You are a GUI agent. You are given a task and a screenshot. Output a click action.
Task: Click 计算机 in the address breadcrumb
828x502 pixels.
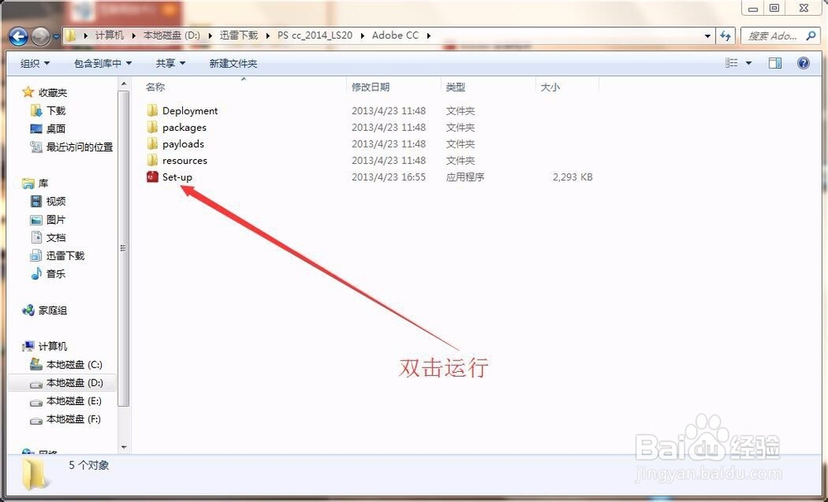pos(109,36)
